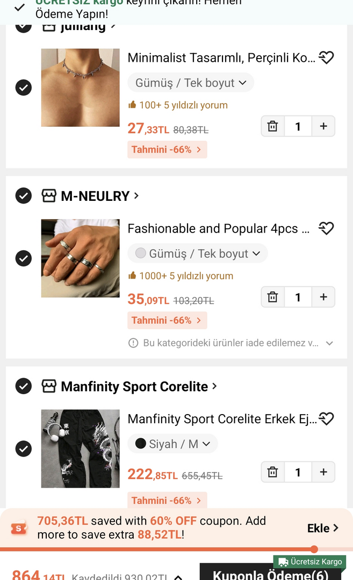Click coupon progress bar indicator dot
Image resolution: width=353 pixels, height=580 pixels.
click(314, 549)
